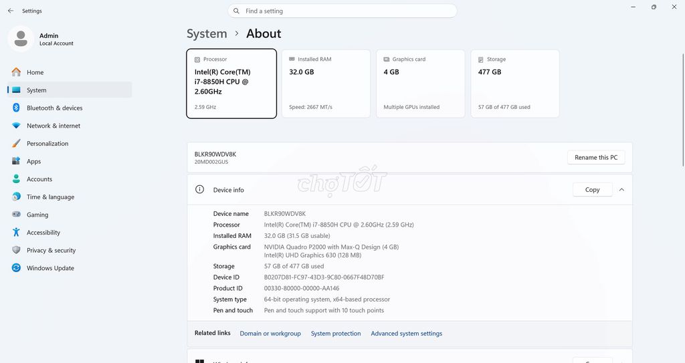Screen dimensions: 685x363
Task: Select the Storage info card
Action: pyautogui.click(x=515, y=84)
